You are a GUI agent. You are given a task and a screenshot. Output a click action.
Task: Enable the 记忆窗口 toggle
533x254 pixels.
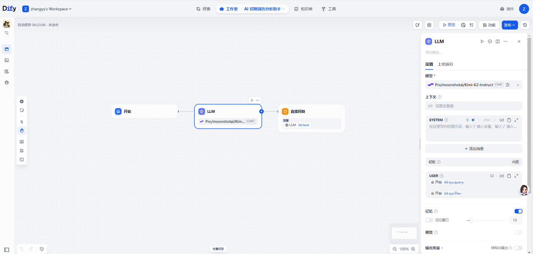[429, 220]
